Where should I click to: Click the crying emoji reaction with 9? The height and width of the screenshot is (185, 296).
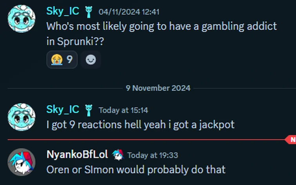[62, 60]
